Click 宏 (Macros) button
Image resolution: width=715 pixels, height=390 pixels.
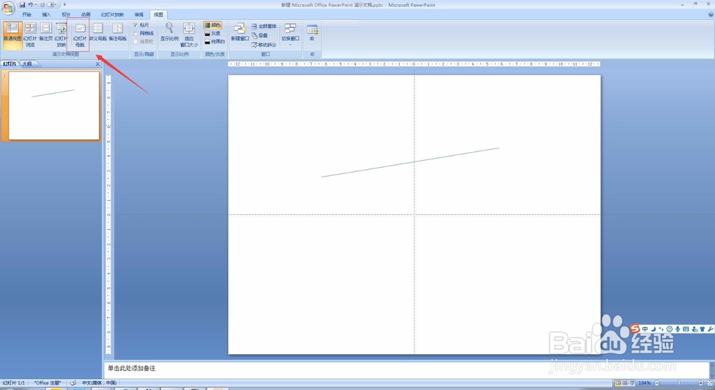point(312,32)
